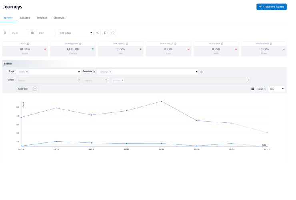Click the 09/14 start date field

click(18, 33)
